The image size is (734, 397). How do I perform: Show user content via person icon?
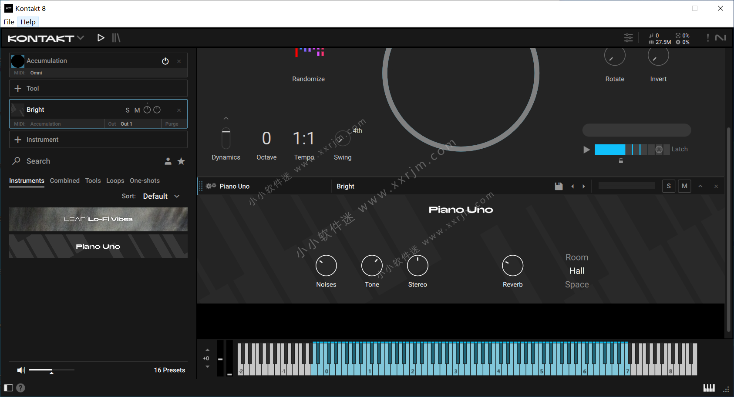coord(168,161)
